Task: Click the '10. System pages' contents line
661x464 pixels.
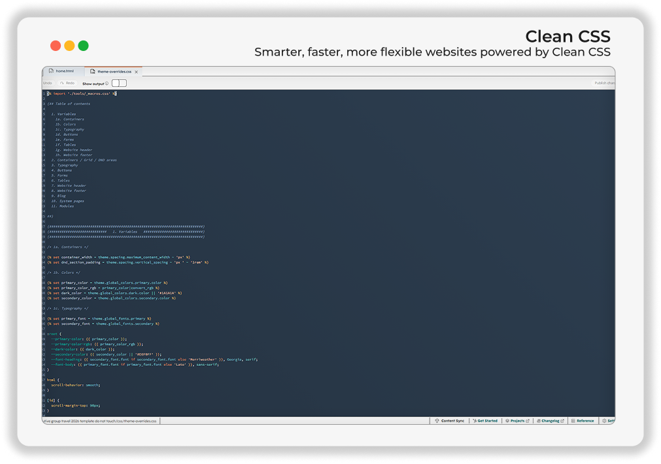Action: pyautogui.click(x=67, y=201)
